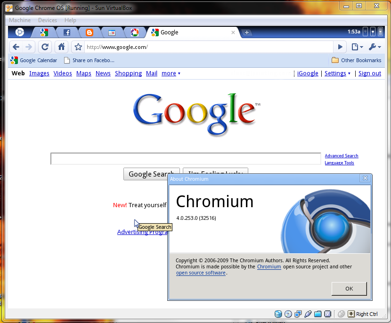Open the Other Bookmarks folder
Screen dimensions: 391x323
click(x=356, y=60)
